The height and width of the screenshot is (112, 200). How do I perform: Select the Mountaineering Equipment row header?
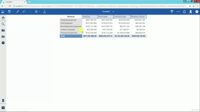[x=71, y=26]
